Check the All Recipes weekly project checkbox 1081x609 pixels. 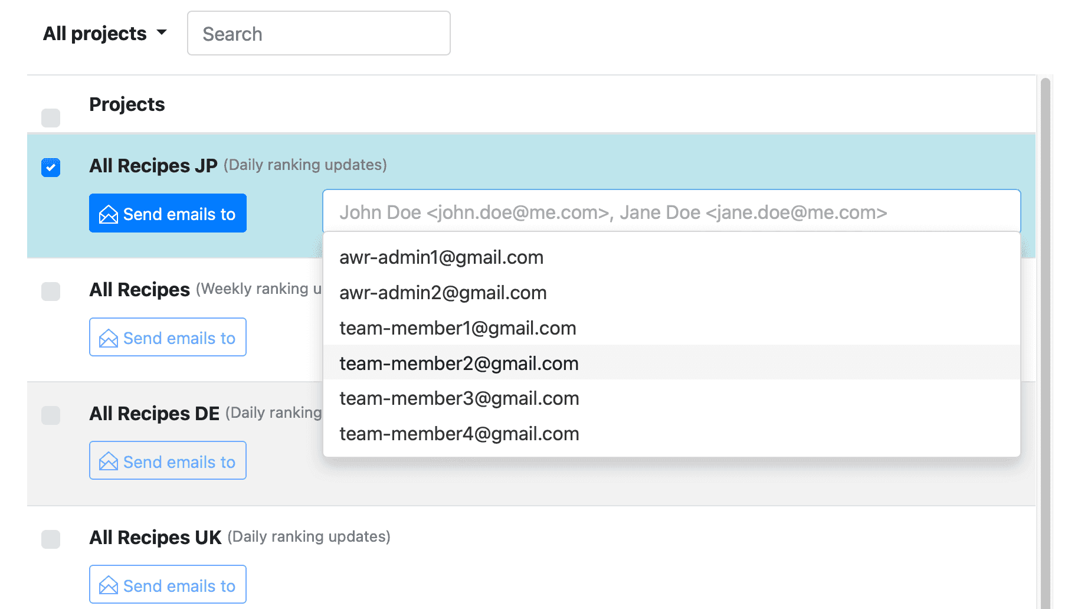coord(51,291)
